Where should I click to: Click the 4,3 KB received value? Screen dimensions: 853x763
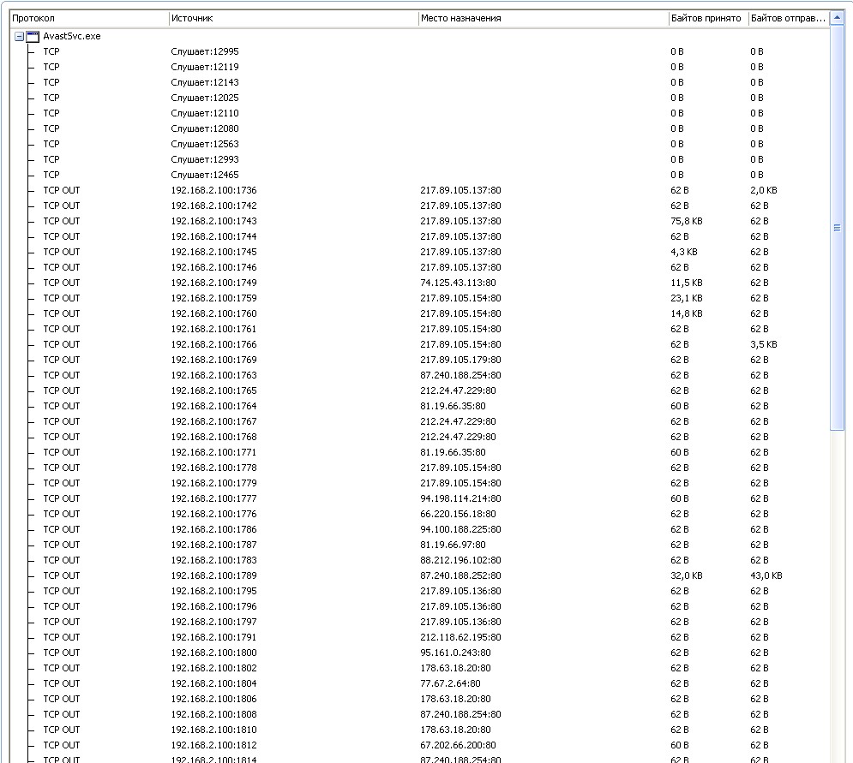tap(684, 252)
